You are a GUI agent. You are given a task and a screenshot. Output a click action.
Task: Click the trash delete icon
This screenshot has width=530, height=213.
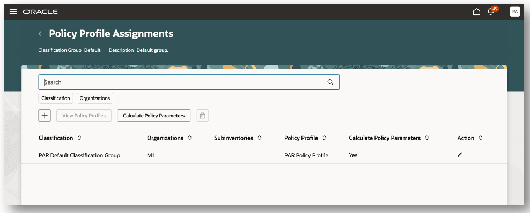tap(202, 115)
